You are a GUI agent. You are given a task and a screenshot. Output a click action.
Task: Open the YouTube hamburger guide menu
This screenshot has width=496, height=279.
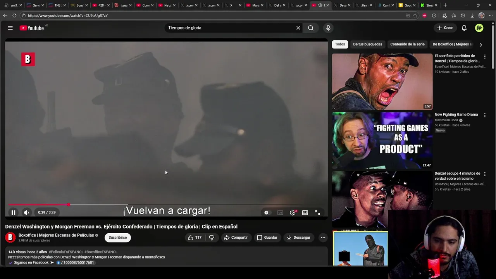10,28
